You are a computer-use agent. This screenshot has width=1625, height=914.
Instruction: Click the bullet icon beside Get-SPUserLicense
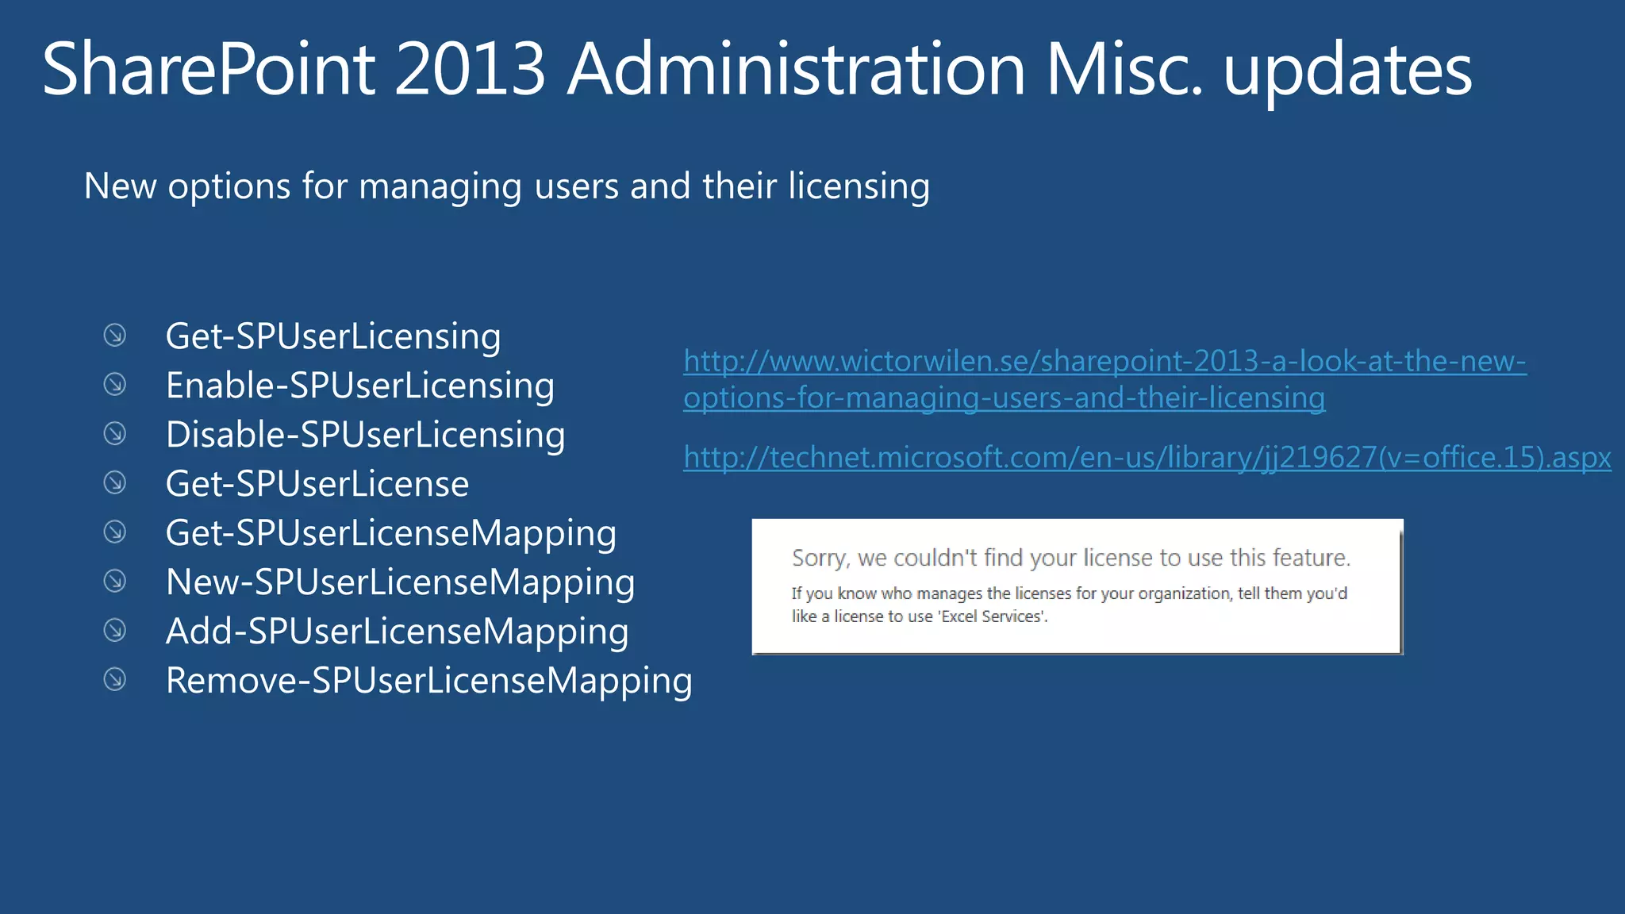point(115,483)
